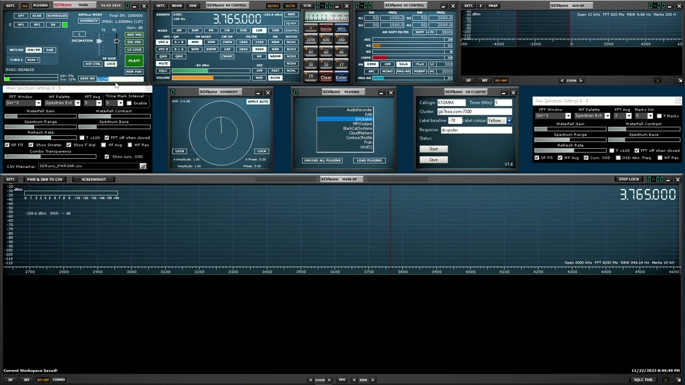Click the keypad 30 band button

pyautogui.click(x=310, y=64)
